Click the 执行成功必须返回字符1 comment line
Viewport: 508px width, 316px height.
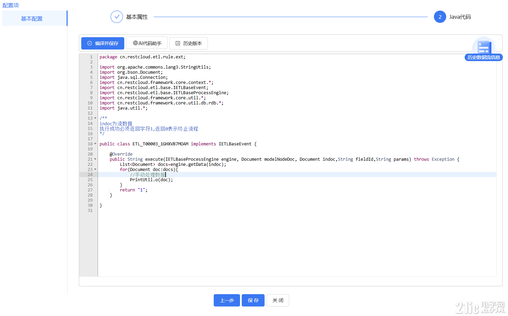pos(149,129)
